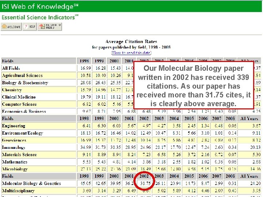Select the 'Materials Science' row label

tap(19, 155)
